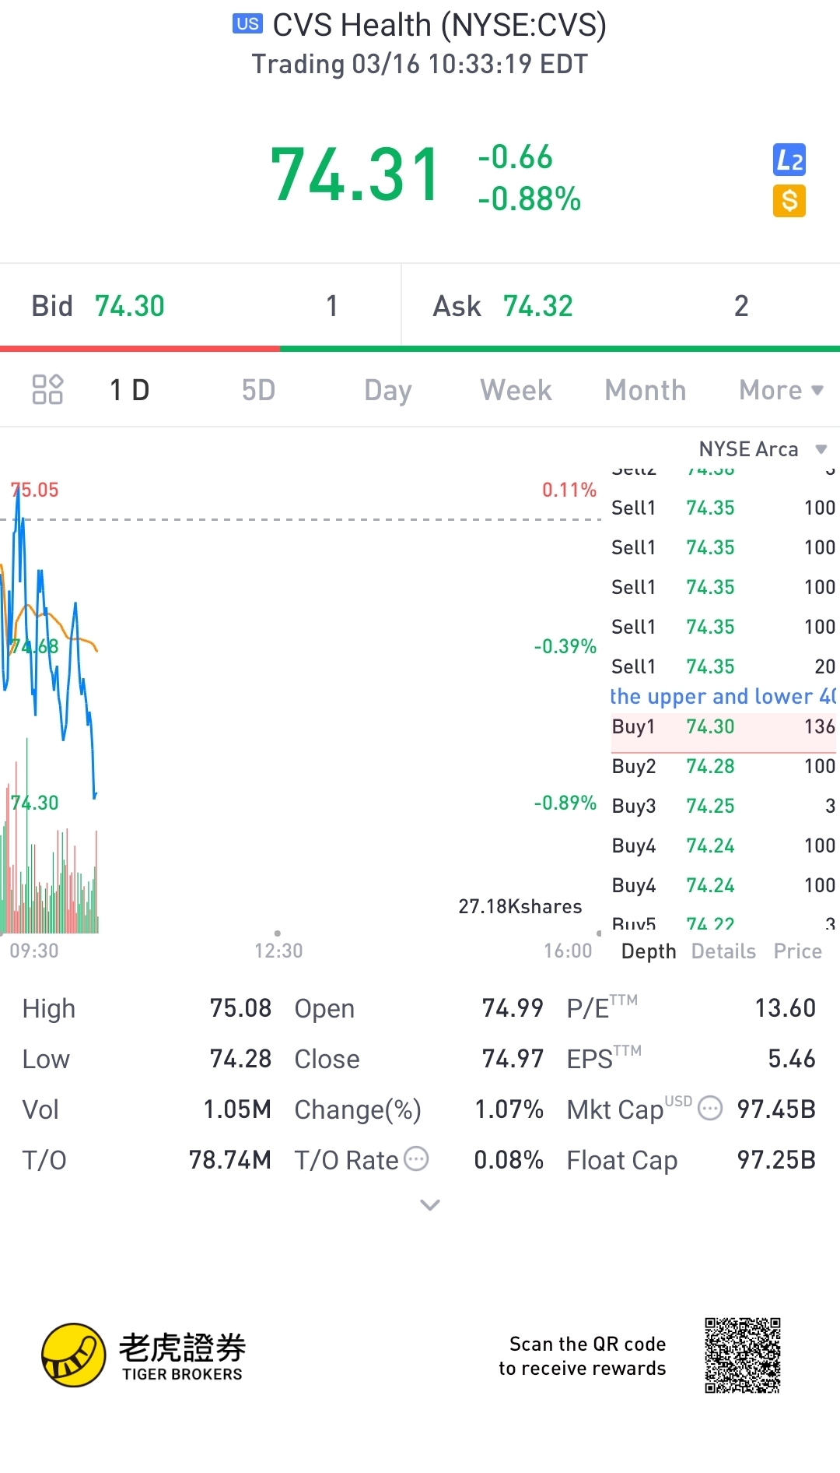840x1473 pixels.
Task: Select the Price tab
Action: click(x=797, y=951)
